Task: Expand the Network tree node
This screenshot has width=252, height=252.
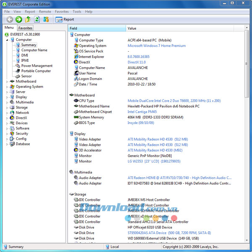Action: click(x=7, y=113)
